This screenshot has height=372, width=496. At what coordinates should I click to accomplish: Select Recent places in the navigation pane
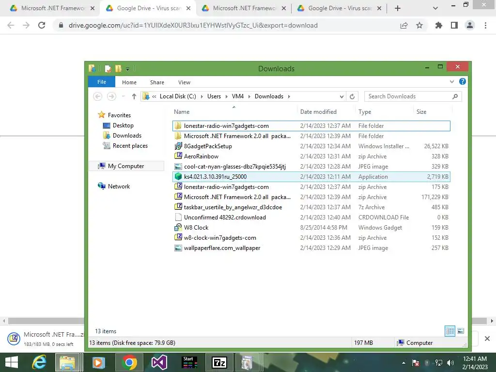coord(130,145)
